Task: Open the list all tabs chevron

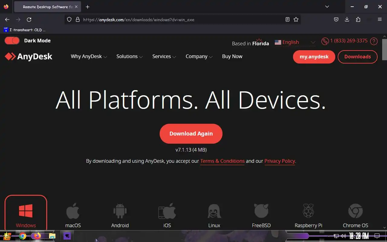Action: point(327,7)
